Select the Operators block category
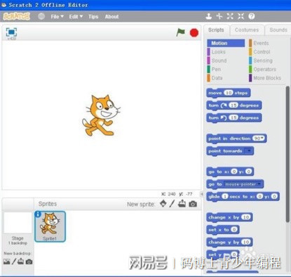 (x=263, y=69)
